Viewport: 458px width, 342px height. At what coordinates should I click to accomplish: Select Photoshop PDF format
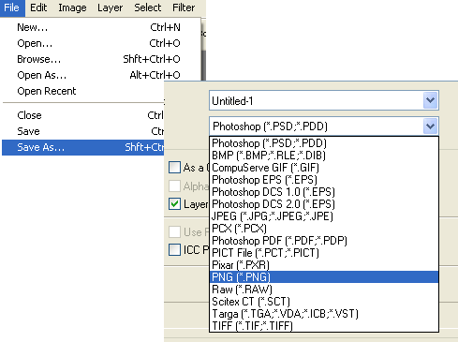tap(324, 241)
